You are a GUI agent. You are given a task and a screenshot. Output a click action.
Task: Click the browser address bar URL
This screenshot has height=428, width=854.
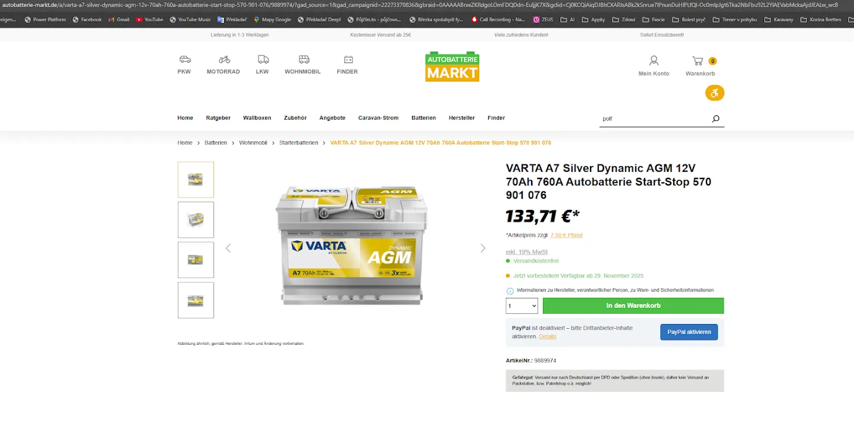click(x=419, y=5)
